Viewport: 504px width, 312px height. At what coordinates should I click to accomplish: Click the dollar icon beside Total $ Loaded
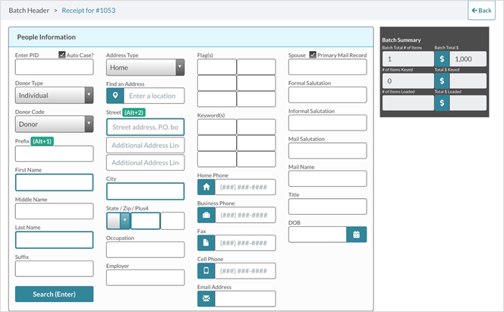442,102
